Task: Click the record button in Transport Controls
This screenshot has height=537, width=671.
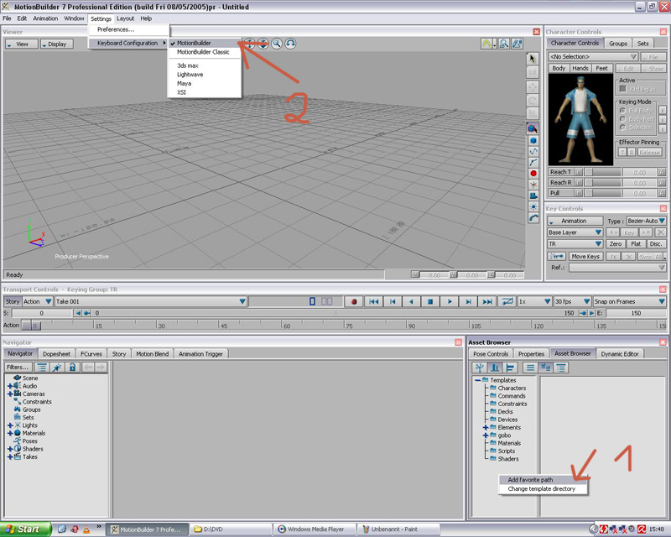Action: coord(354,301)
